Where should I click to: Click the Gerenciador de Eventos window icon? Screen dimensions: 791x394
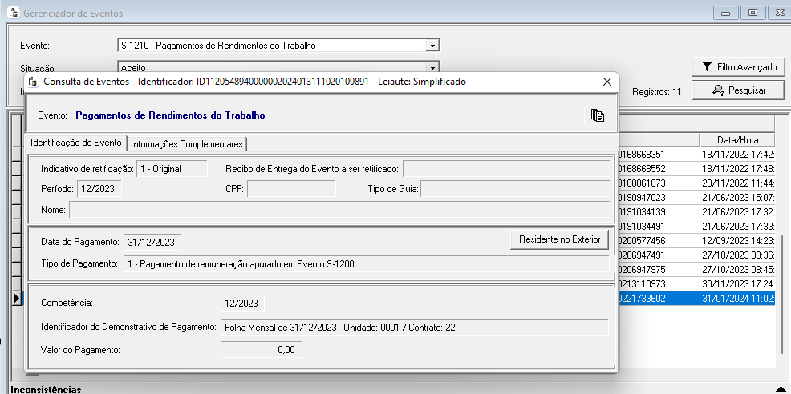click(13, 14)
